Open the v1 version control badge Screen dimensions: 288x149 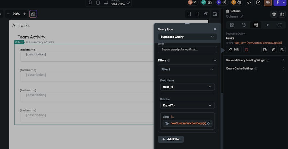(x=193, y=2)
